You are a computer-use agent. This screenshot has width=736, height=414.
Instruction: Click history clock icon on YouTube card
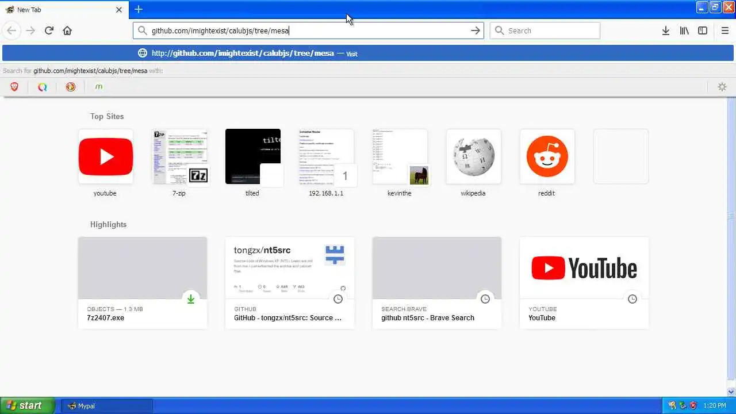coord(632,299)
